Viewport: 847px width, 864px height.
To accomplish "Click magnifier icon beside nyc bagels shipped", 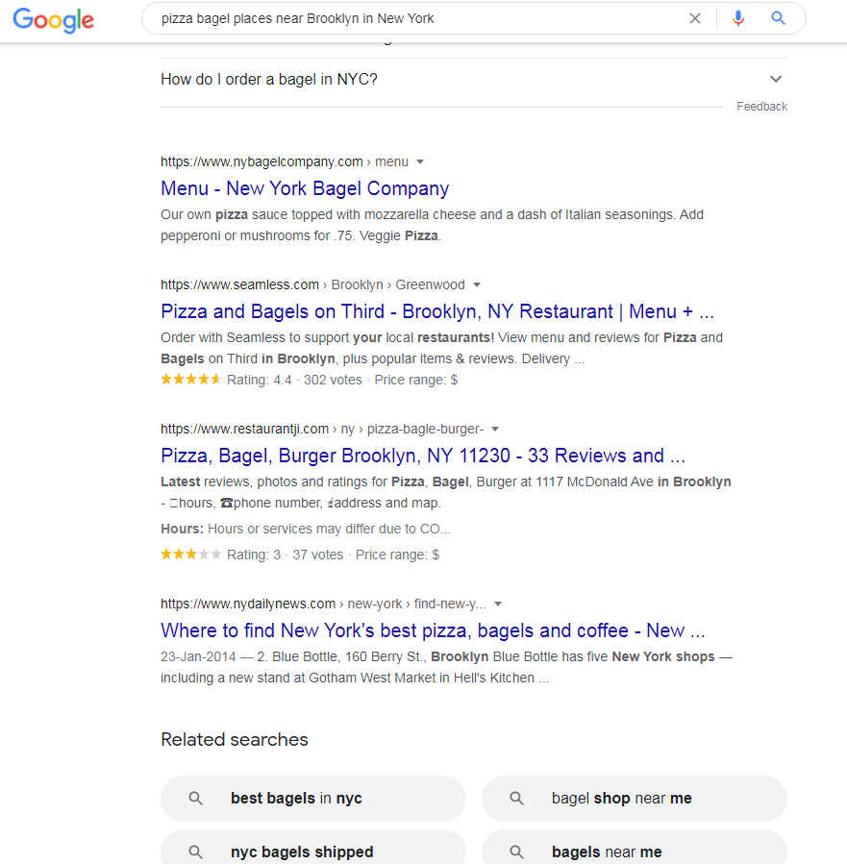I will click(x=195, y=852).
